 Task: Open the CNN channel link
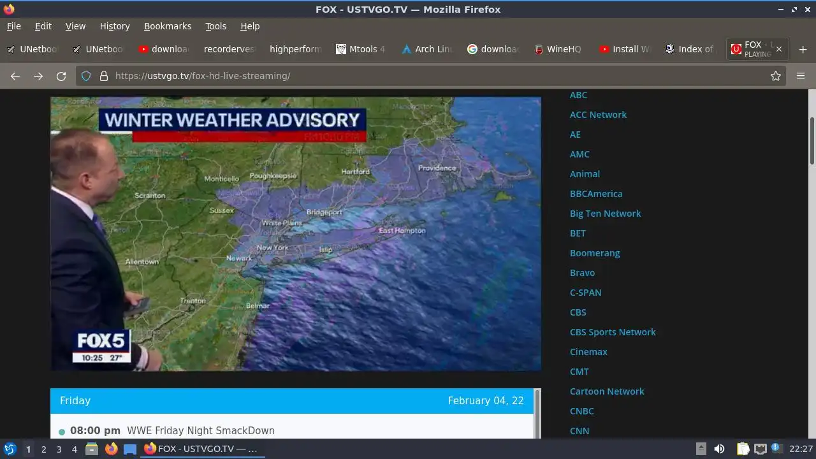[579, 431]
